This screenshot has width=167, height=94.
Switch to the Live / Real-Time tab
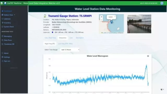[x=50, y=38]
